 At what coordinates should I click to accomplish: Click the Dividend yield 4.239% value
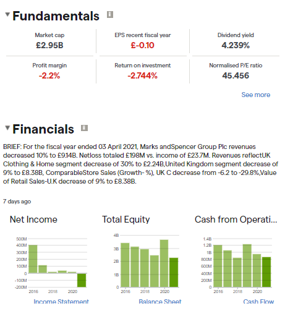click(x=236, y=45)
